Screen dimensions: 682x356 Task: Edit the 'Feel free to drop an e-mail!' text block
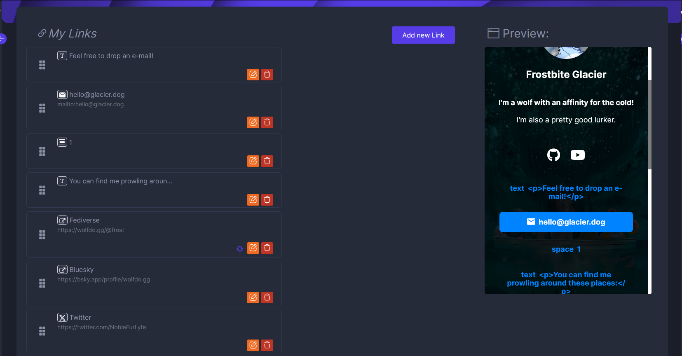click(253, 74)
